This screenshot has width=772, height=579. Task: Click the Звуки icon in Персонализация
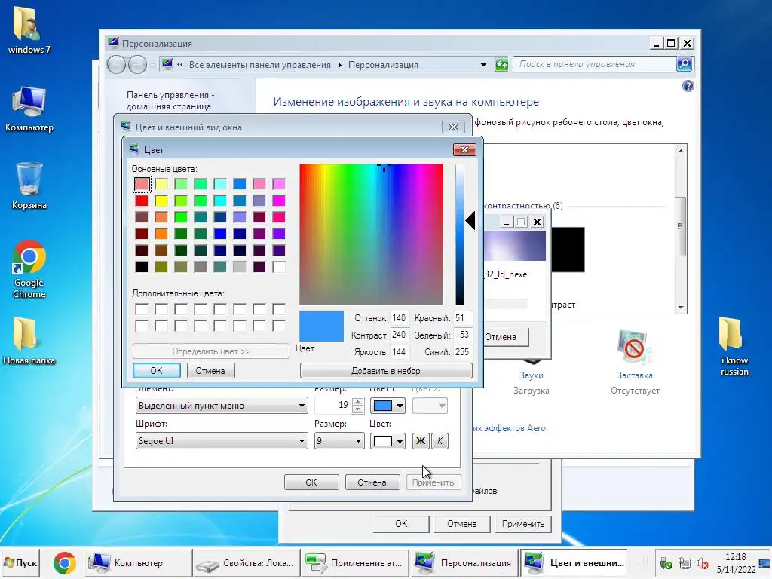coord(532,375)
